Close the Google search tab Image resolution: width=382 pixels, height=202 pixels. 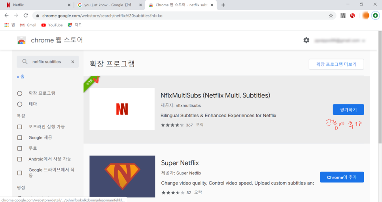[140, 5]
